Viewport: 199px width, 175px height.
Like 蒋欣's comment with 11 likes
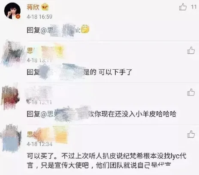pos(183,7)
